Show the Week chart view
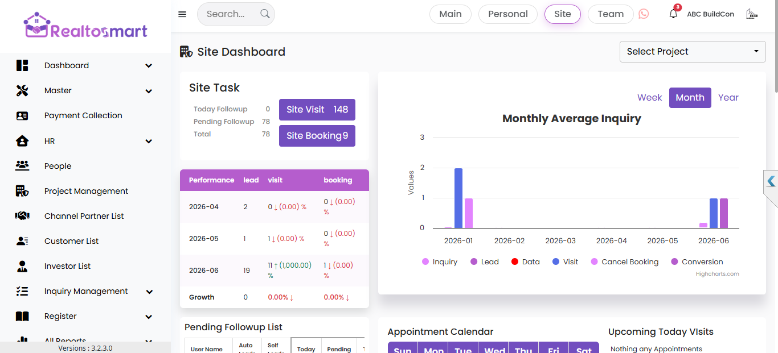This screenshot has height=353, width=778. [650, 98]
